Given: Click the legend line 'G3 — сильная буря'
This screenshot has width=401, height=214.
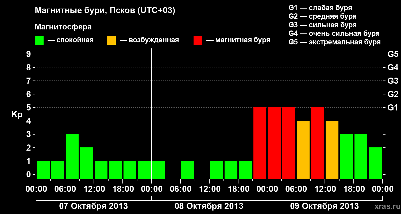Looking at the screenshot, I should [x=323, y=25].
